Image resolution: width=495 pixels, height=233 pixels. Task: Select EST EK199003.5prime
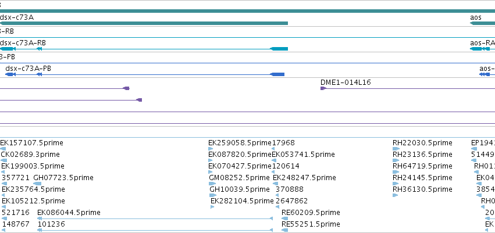pyautogui.click(x=33, y=166)
